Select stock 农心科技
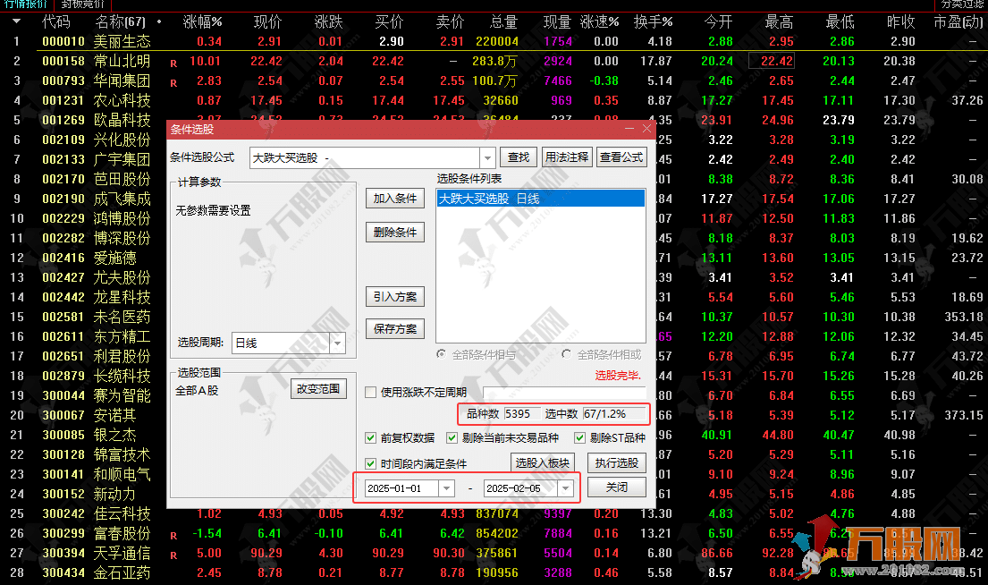Image resolution: width=988 pixels, height=585 pixels. [122, 101]
